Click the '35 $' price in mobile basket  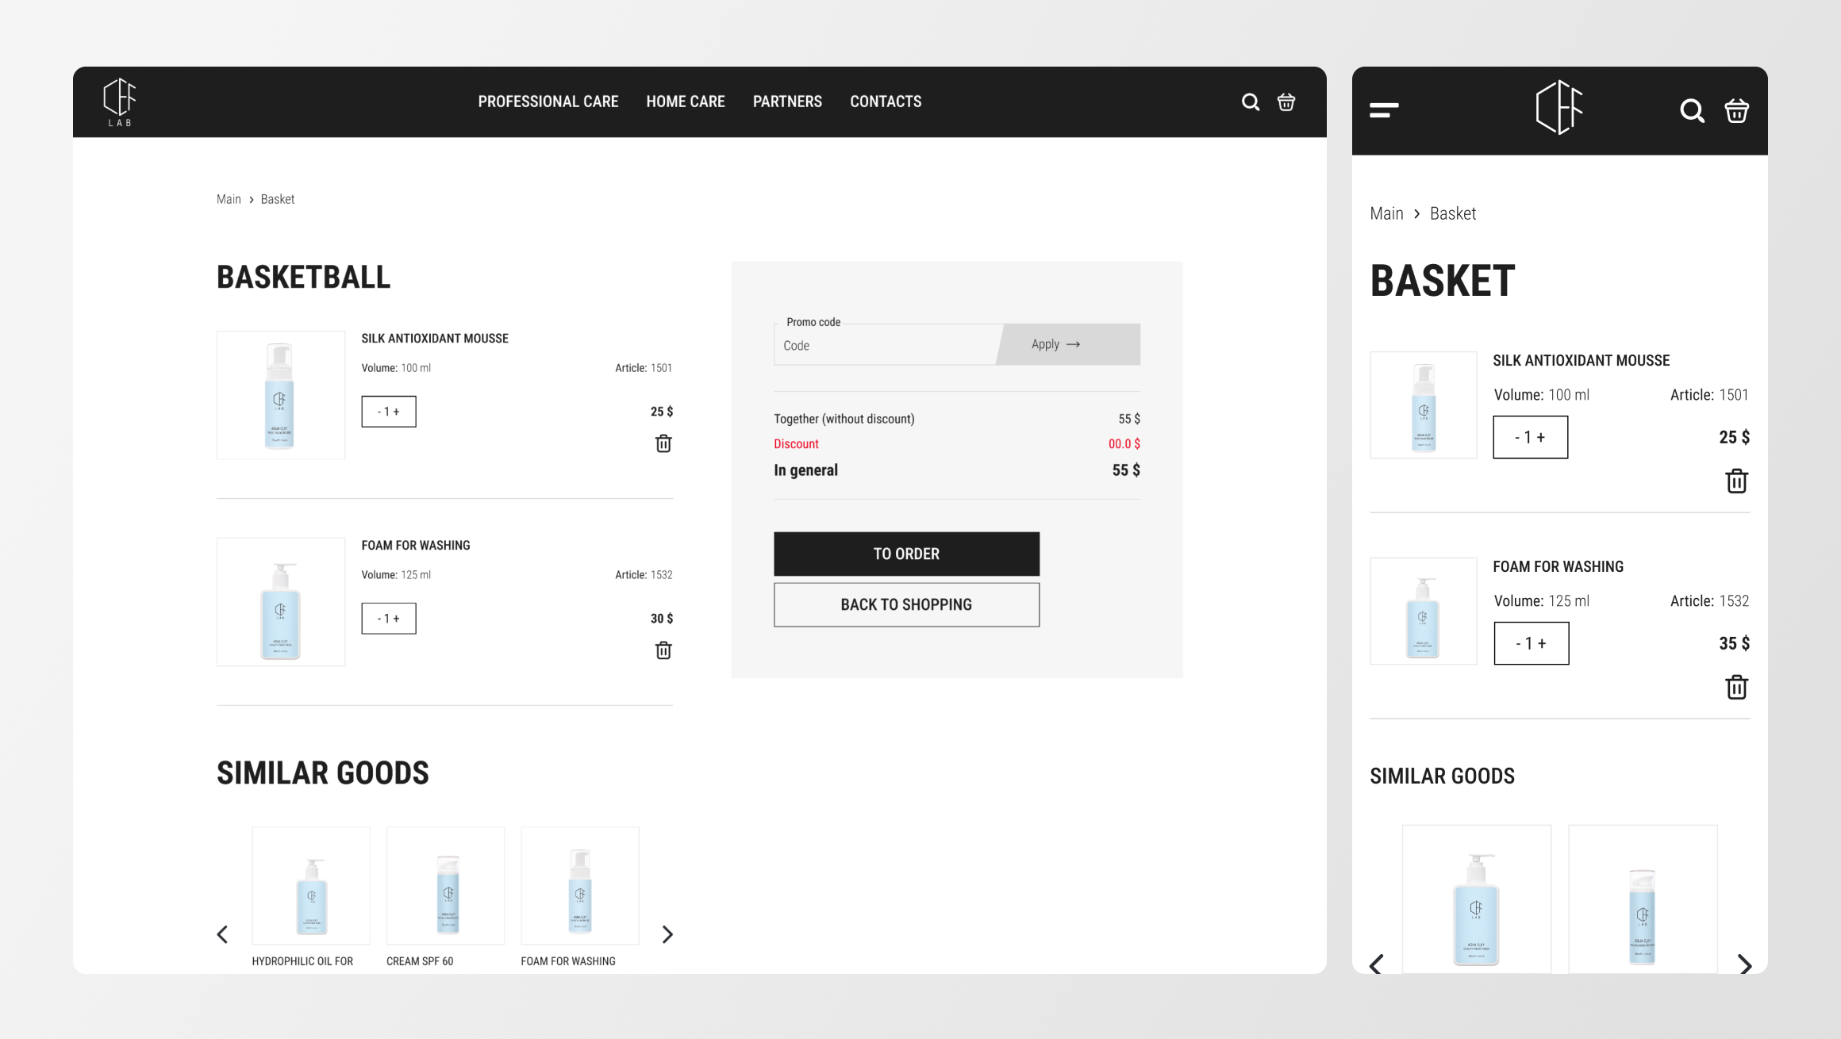click(x=1734, y=643)
